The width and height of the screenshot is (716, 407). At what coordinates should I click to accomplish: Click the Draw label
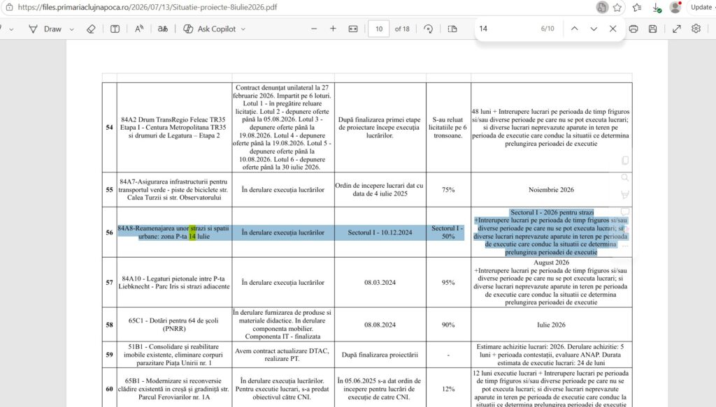pyautogui.click(x=52, y=29)
